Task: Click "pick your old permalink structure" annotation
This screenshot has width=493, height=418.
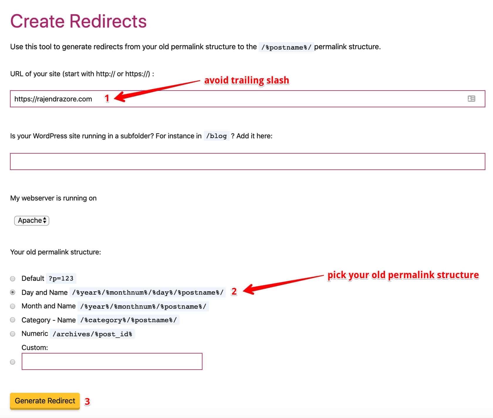Action: coord(403,275)
